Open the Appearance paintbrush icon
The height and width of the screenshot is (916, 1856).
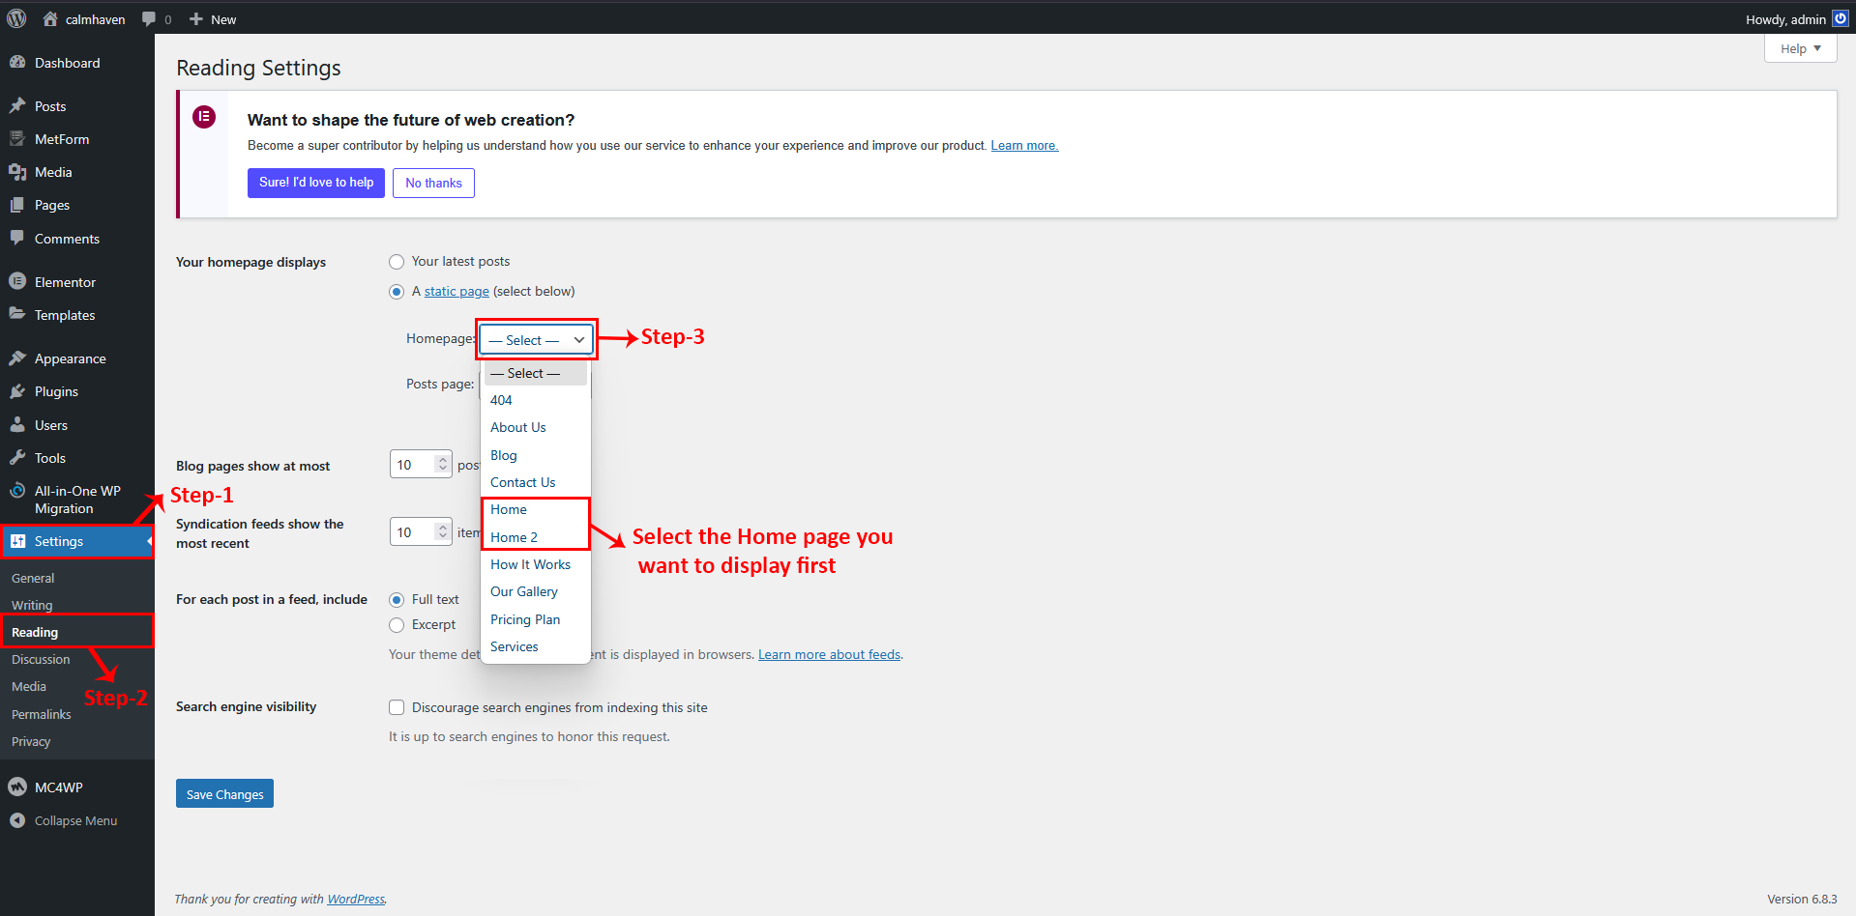pos(17,358)
